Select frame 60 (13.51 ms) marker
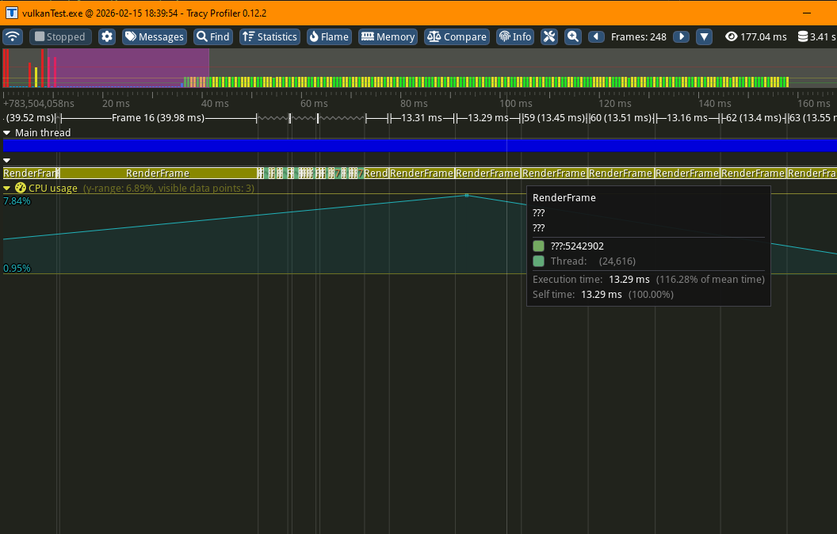The image size is (837, 534). (x=621, y=118)
